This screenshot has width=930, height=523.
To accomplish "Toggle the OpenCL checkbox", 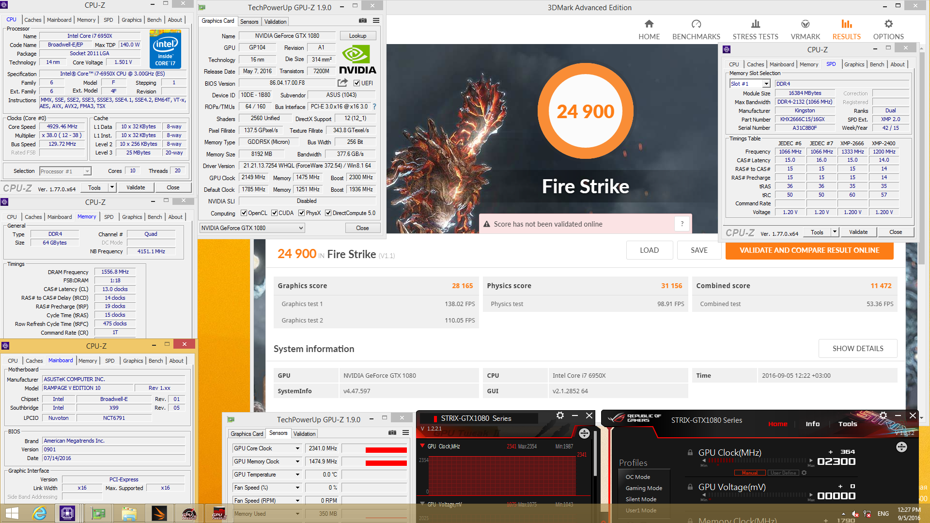I will (244, 213).
